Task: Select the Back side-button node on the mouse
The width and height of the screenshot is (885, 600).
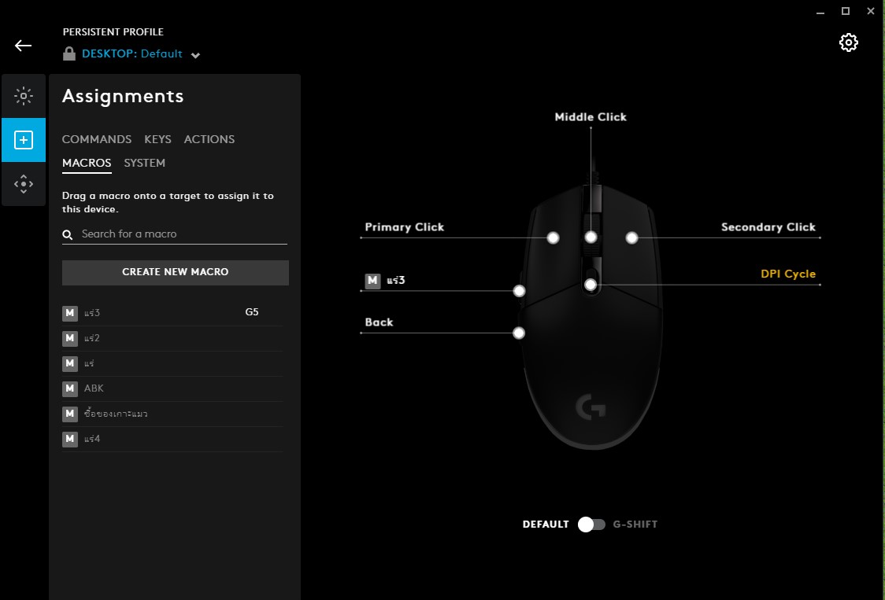Action: coord(519,333)
